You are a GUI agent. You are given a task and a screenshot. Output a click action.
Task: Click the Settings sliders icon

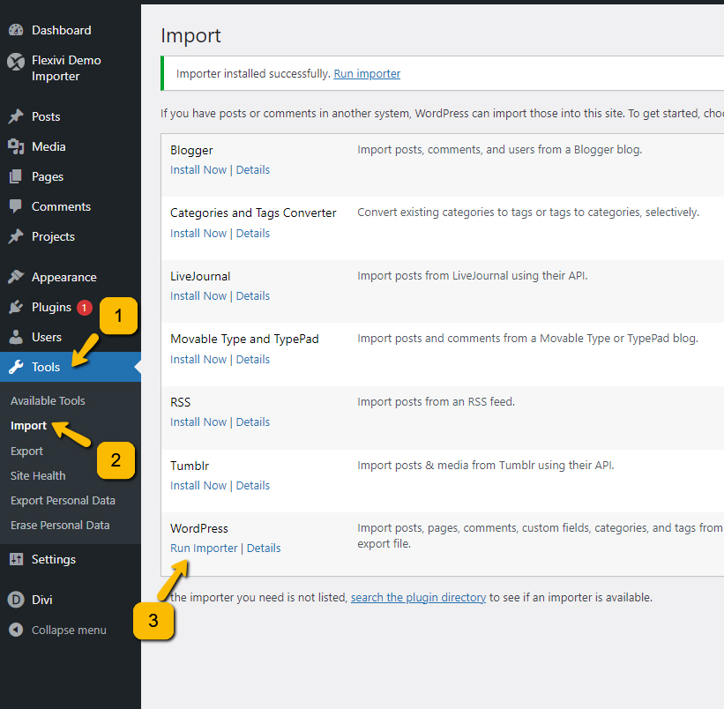[16, 559]
